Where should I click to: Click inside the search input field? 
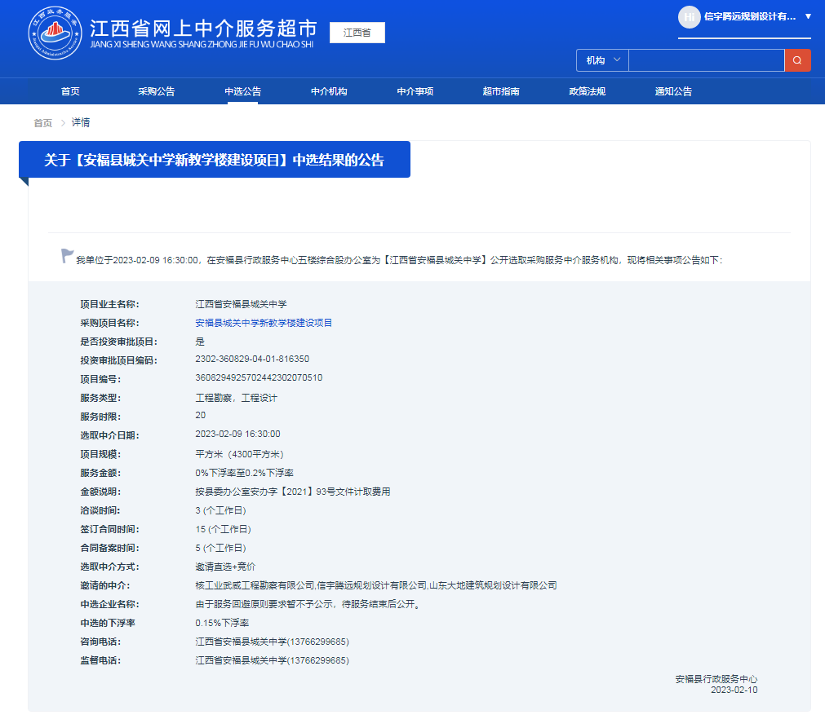click(x=706, y=60)
